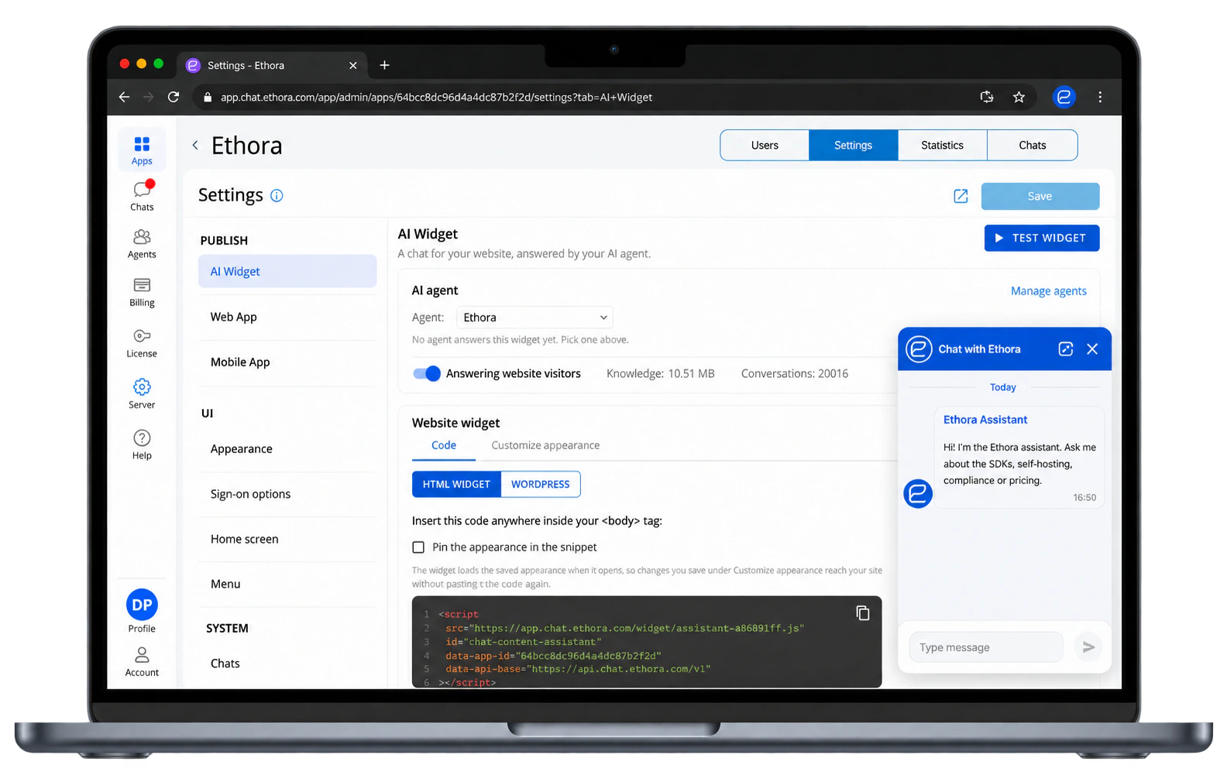
Task: Click browser forward arrow
Action: [x=149, y=97]
